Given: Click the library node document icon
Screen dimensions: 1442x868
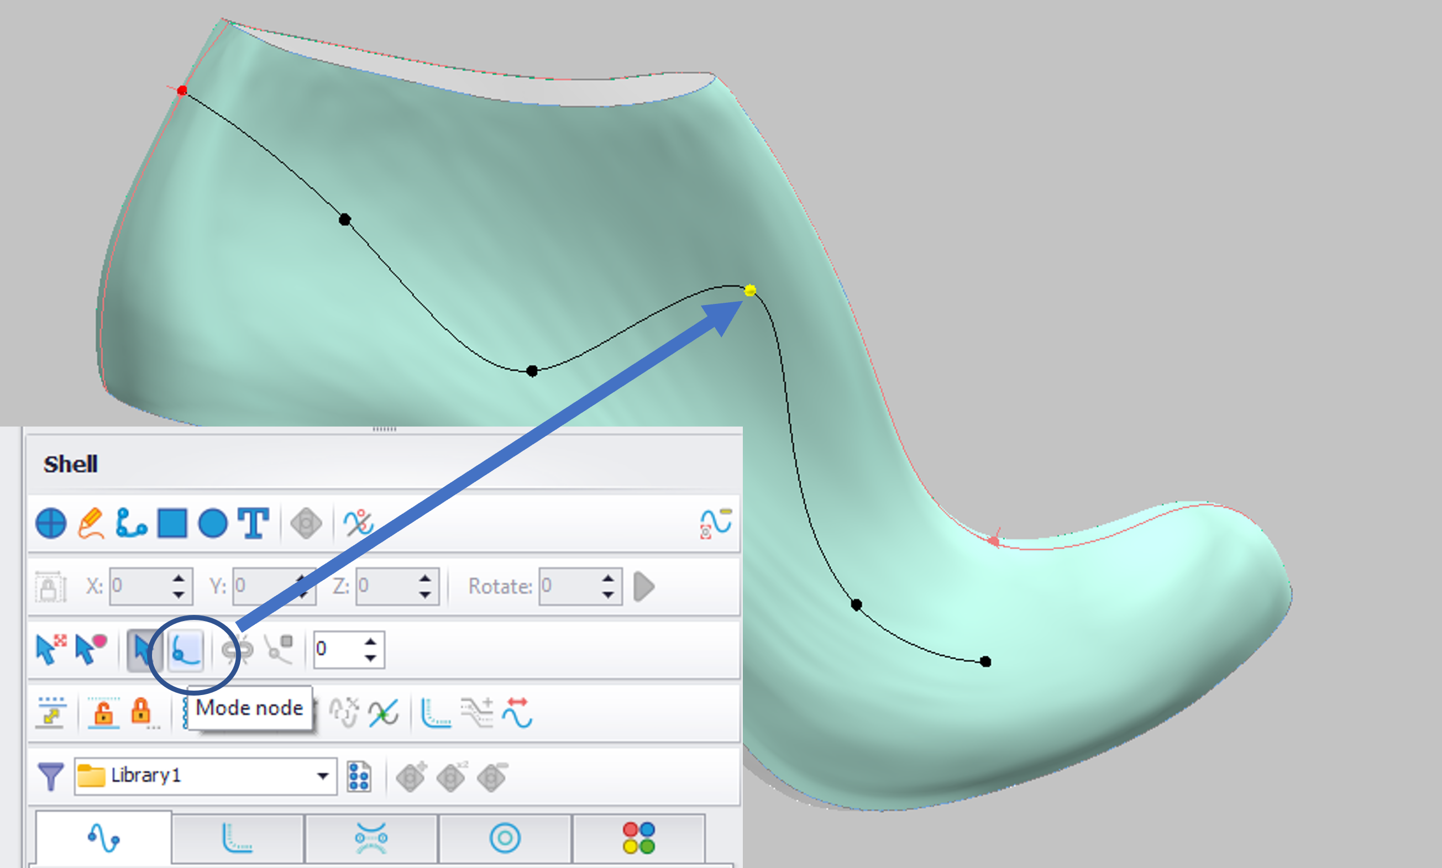Looking at the screenshot, I should (x=359, y=776).
